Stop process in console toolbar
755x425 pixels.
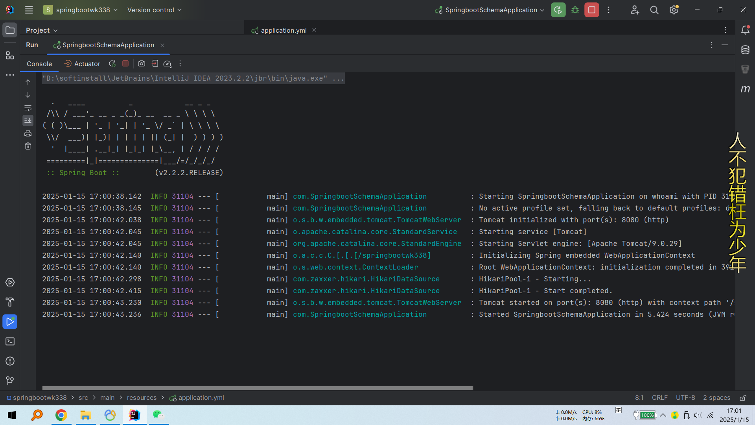pos(125,63)
